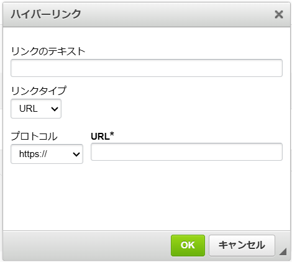Open the リンクタイプ dropdown showing URL

(x=36, y=109)
